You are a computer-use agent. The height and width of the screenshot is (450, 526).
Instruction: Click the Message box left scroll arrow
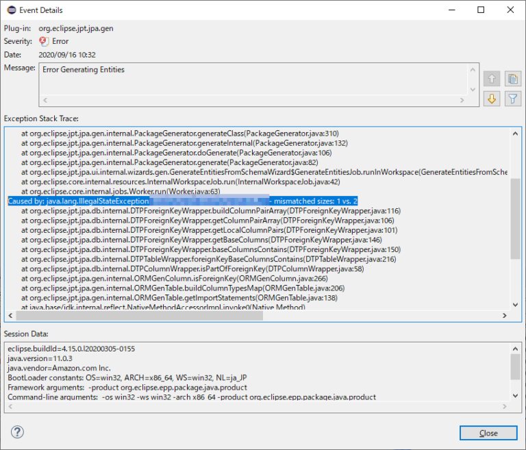(x=45, y=100)
